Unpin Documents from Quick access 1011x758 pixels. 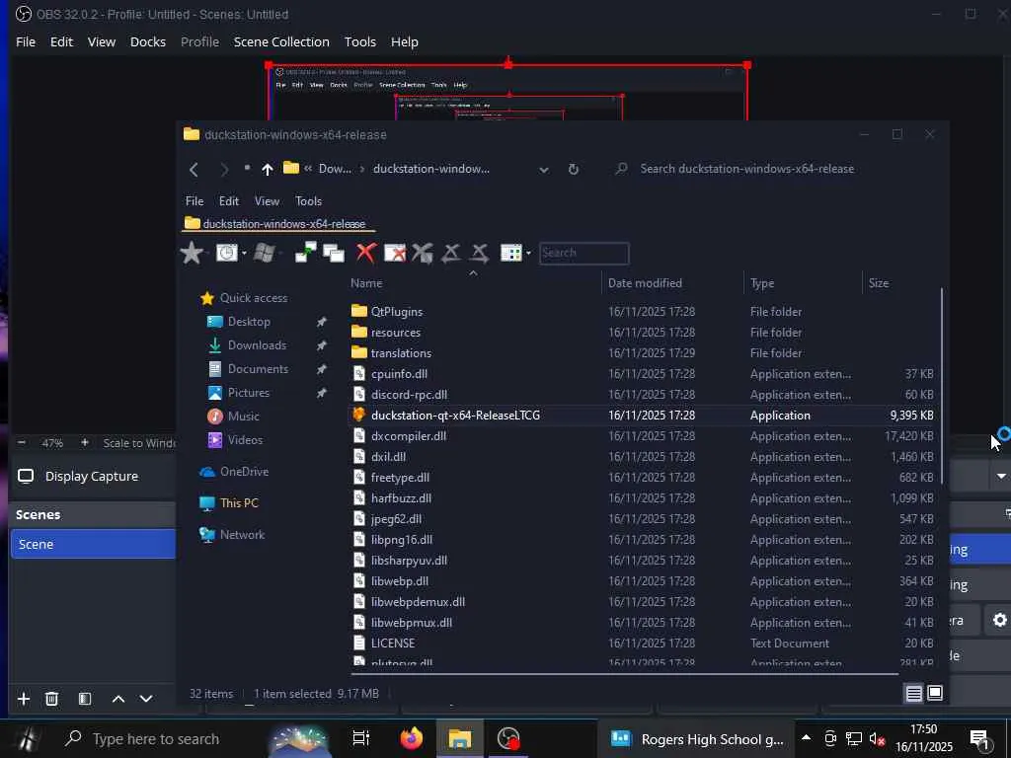coord(321,369)
